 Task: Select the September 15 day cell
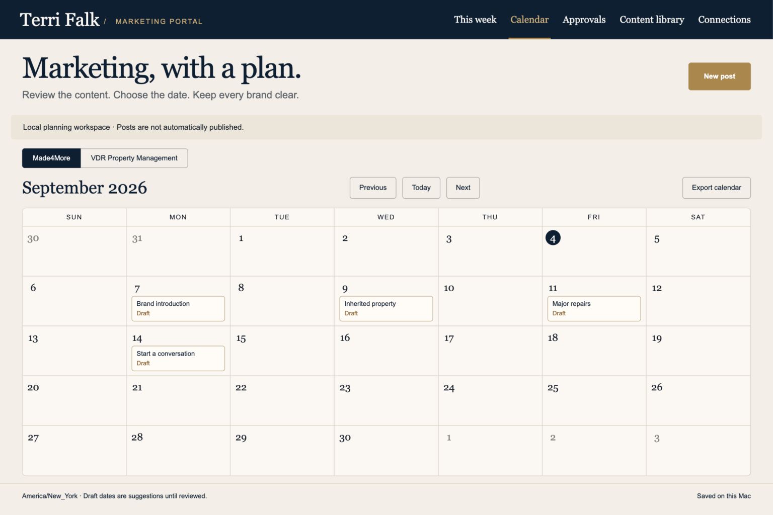[282, 351]
